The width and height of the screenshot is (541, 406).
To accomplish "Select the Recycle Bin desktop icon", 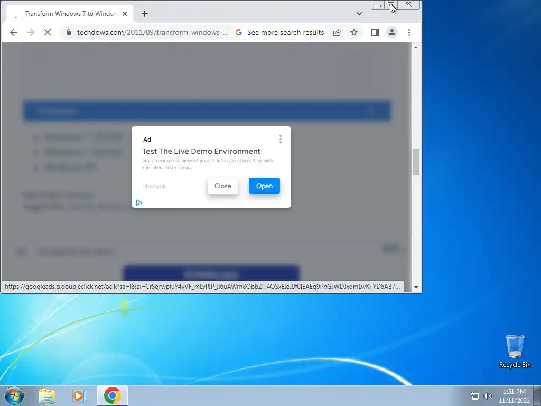I will 515,352.
